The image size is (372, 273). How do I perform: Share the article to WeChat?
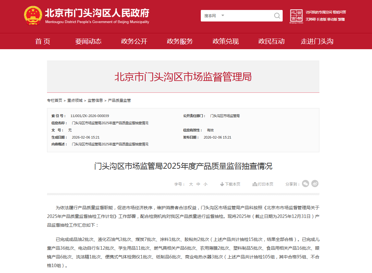click(306, 184)
